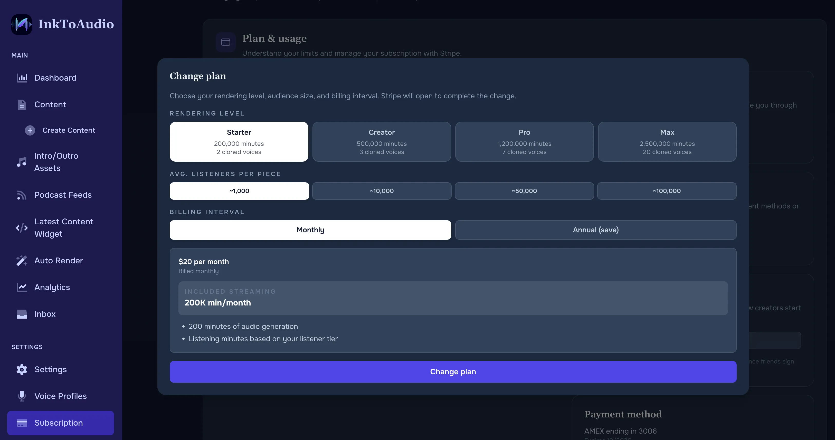Open the Content menu item
The image size is (835, 440).
tap(60, 105)
